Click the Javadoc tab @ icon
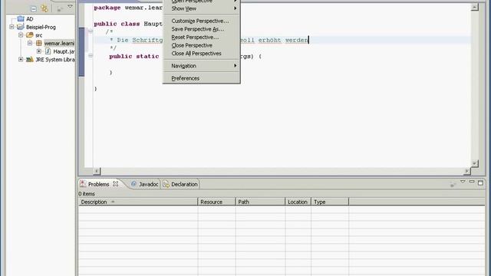Screen dimensions: 491x276 pos(133,184)
